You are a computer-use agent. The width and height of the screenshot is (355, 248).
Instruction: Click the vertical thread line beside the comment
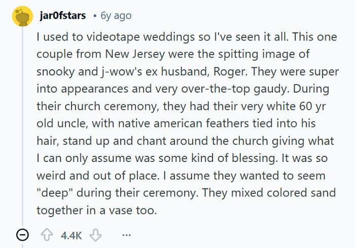[x=22, y=127]
